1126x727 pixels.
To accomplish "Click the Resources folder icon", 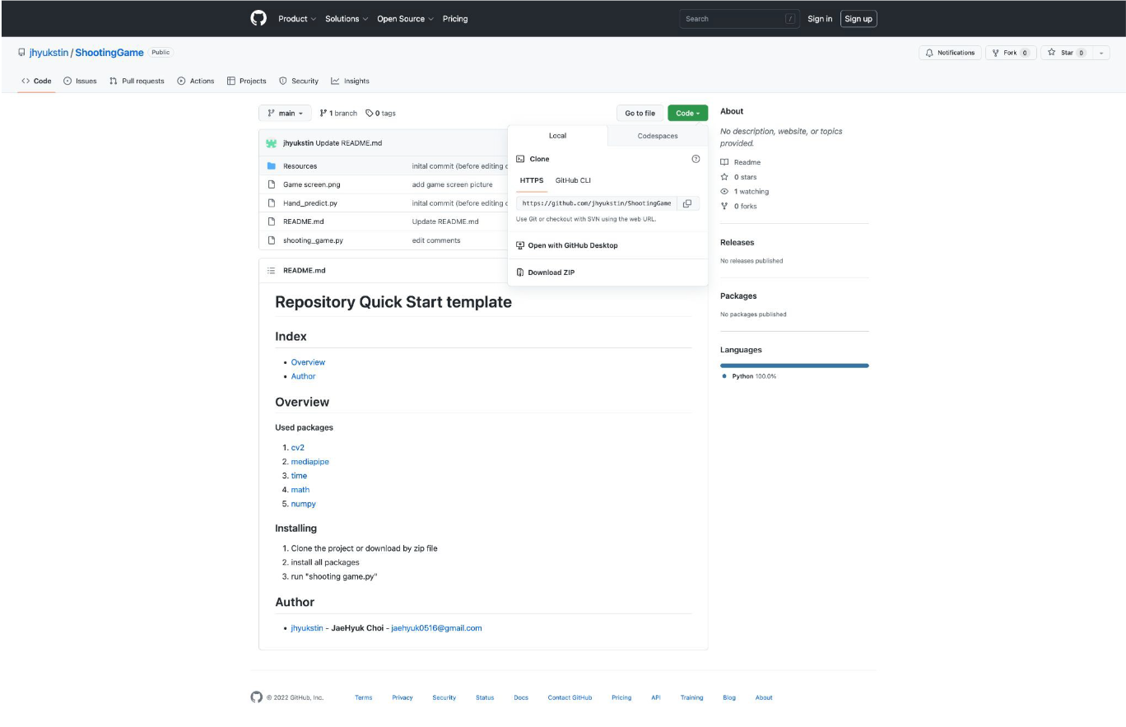I will click(271, 166).
